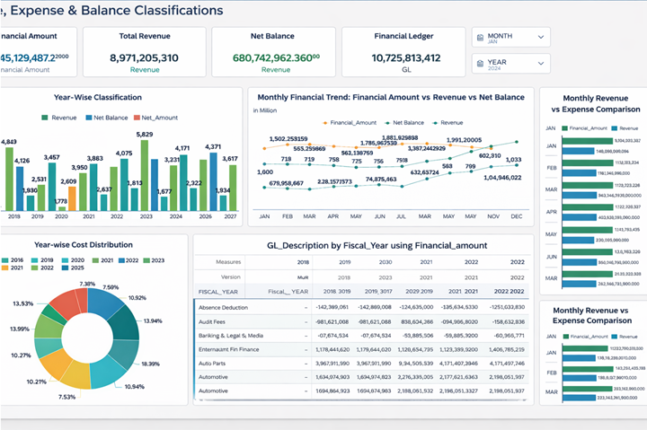
Task: Open the MONTH dropdown chevron
Action: point(541,38)
